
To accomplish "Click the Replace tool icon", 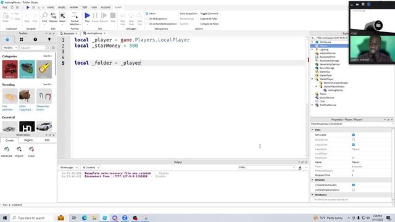I will 54,15.
